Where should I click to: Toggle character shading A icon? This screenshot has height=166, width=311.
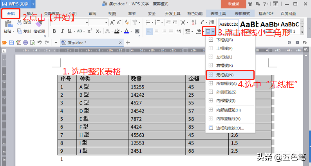click(x=137, y=31)
